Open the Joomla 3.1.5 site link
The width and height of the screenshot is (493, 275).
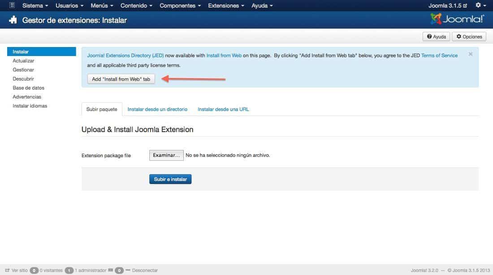[x=448, y=6]
